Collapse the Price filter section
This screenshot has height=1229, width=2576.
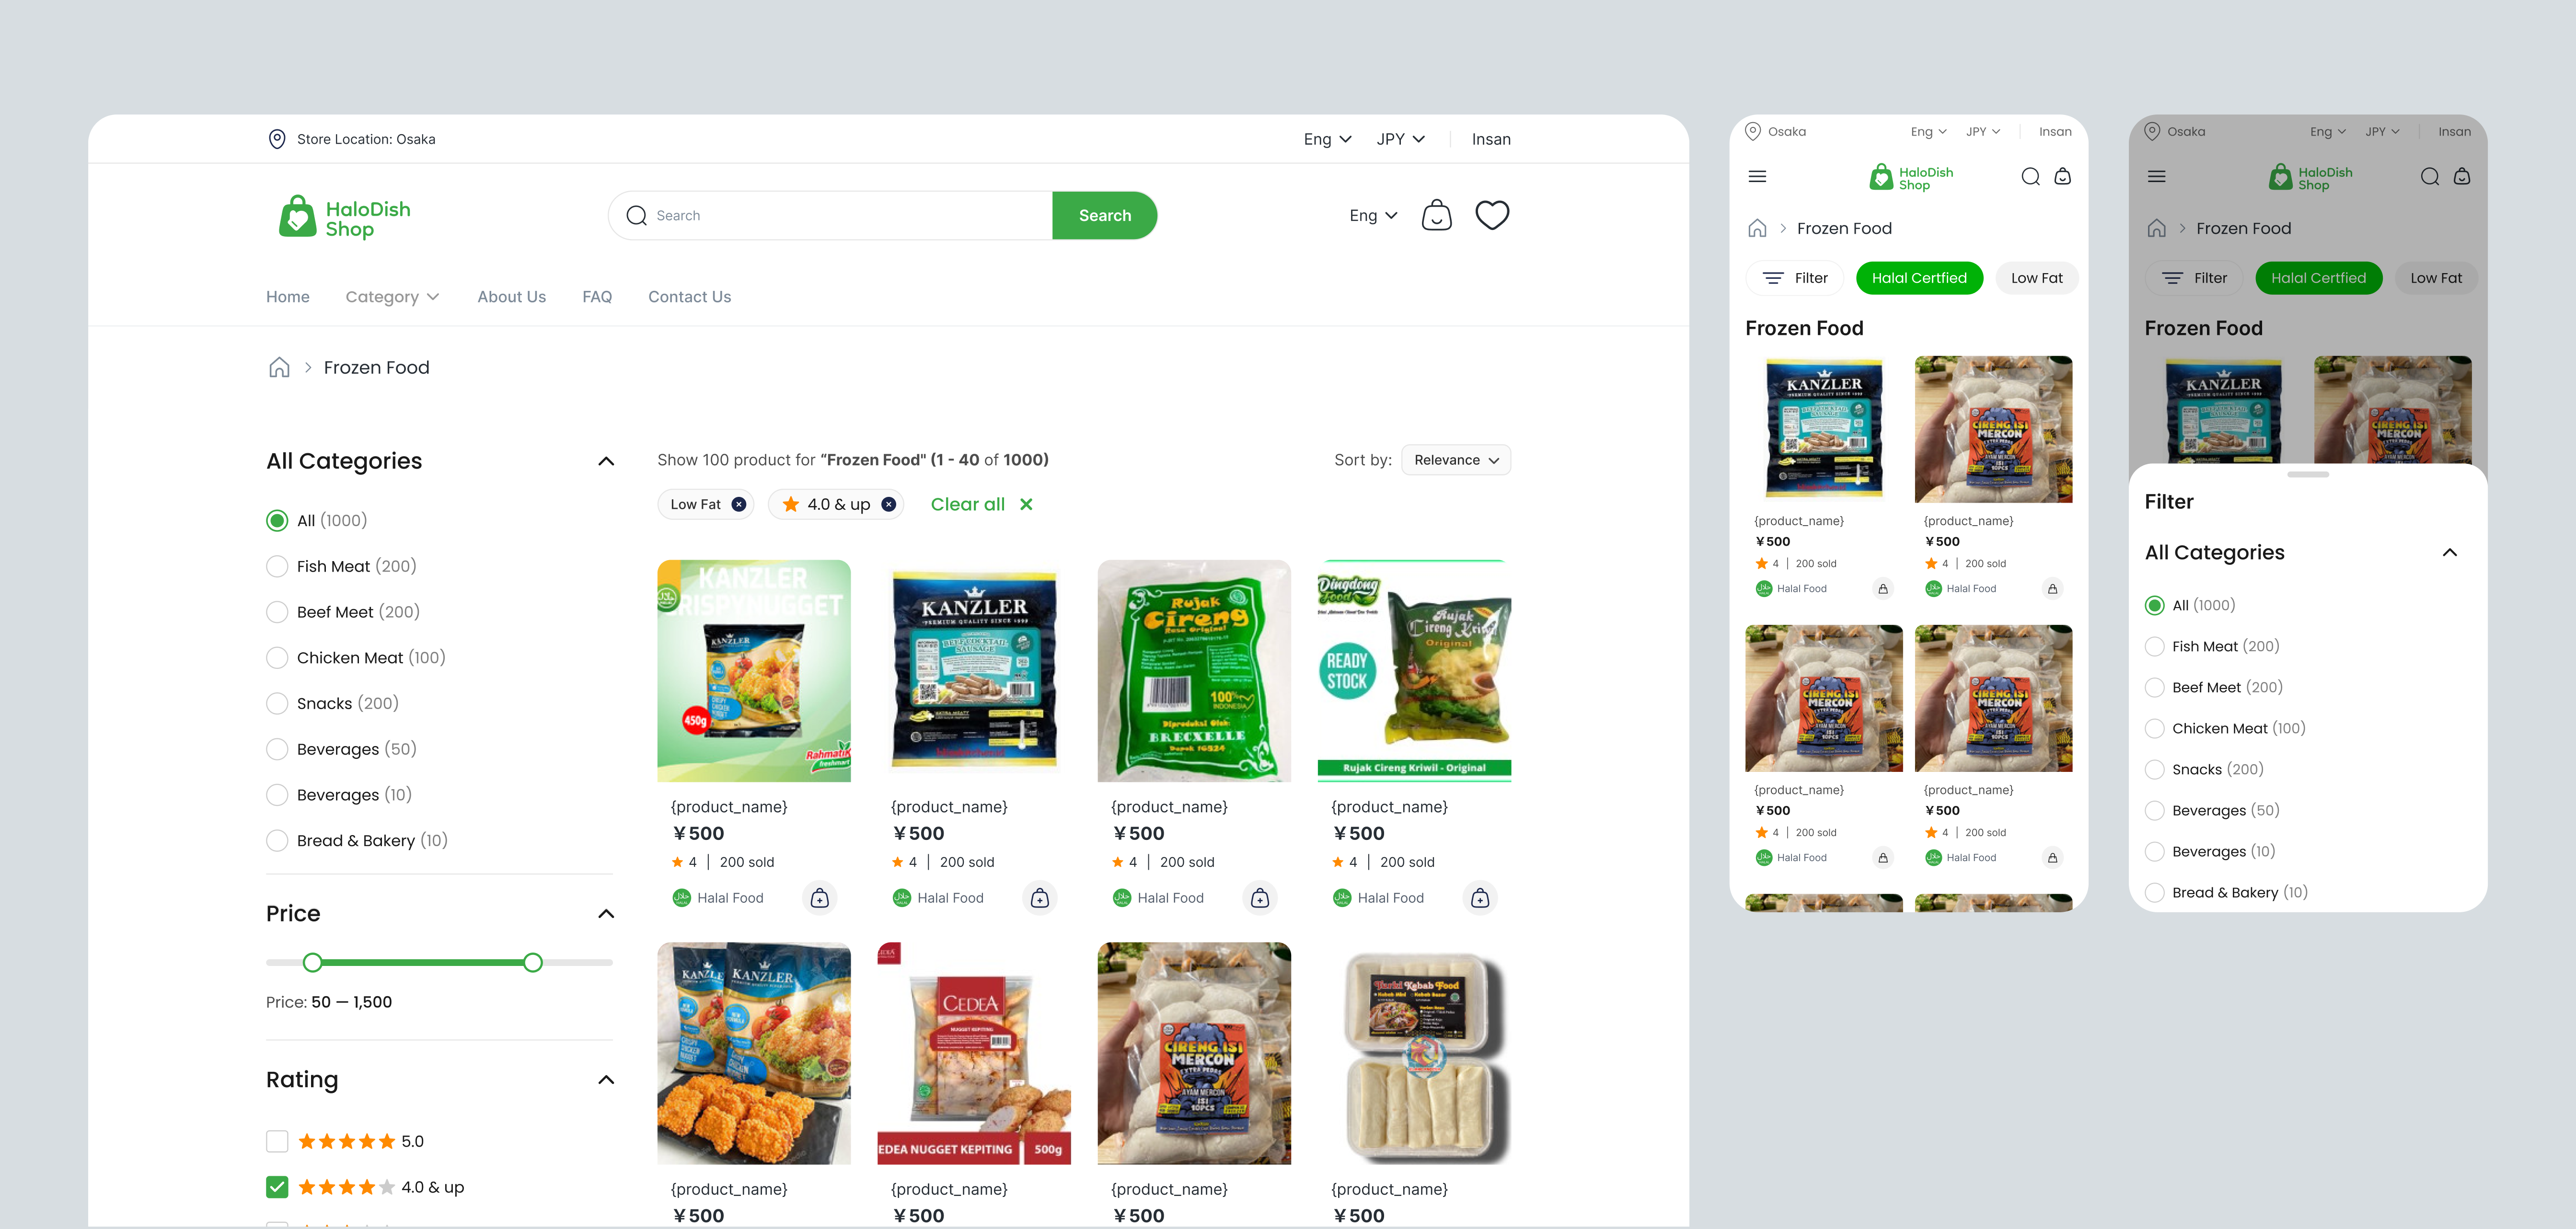pyautogui.click(x=606, y=914)
